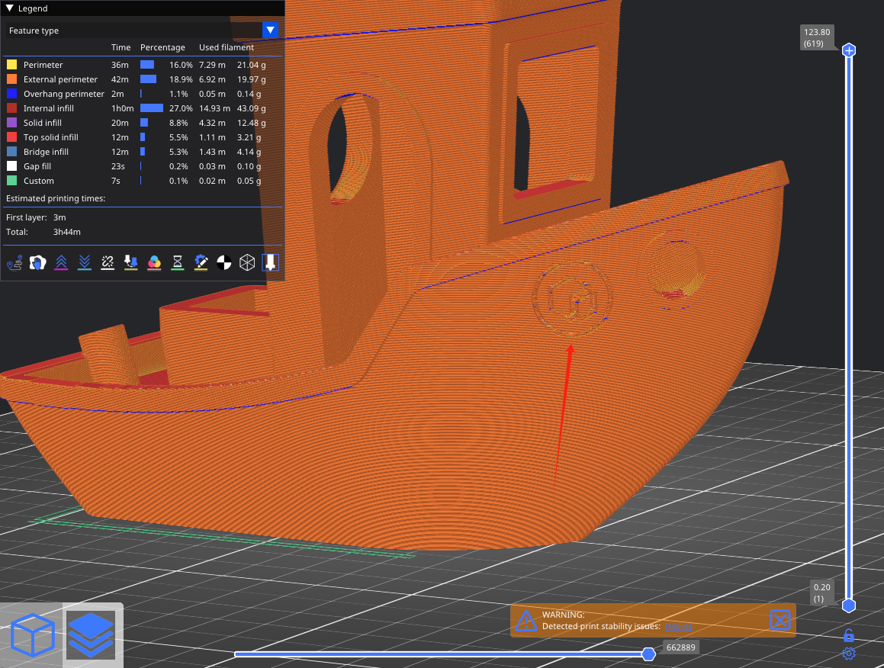
Task: Toggle travel moves visibility in legend toolbar
Action: tap(14, 262)
